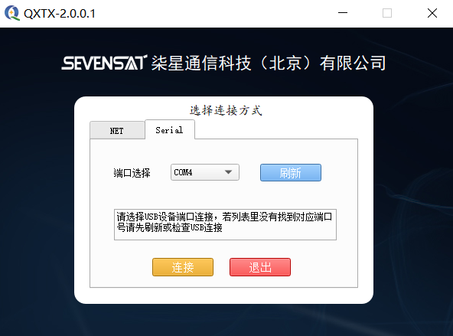The height and width of the screenshot is (336, 453).
Task: Switch to the NET tab
Action: (117, 131)
